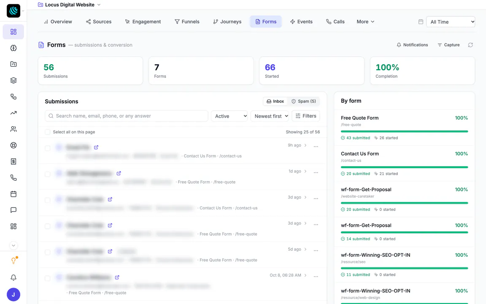Select the Forms tab
This screenshot has height=304, width=486.
click(266, 22)
